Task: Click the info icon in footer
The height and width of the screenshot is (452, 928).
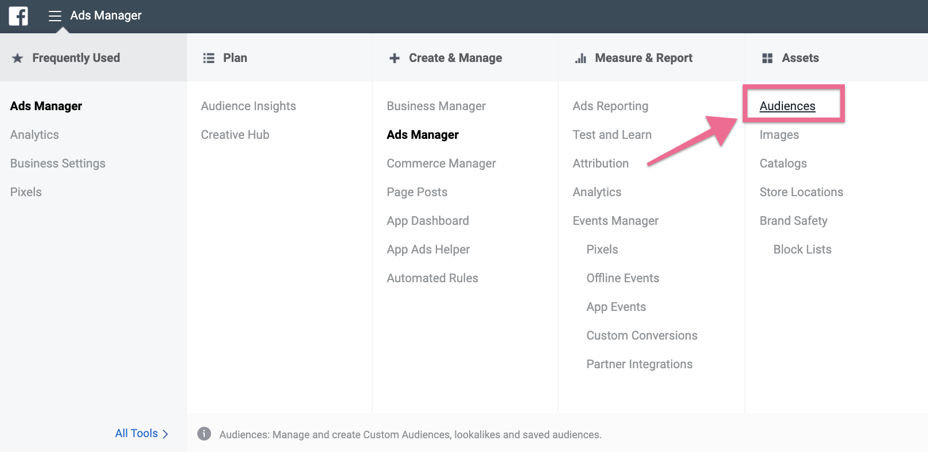Action: click(x=204, y=434)
